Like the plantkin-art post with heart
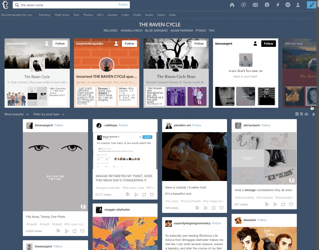The height and width of the screenshot is (250, 319). pos(221,208)
